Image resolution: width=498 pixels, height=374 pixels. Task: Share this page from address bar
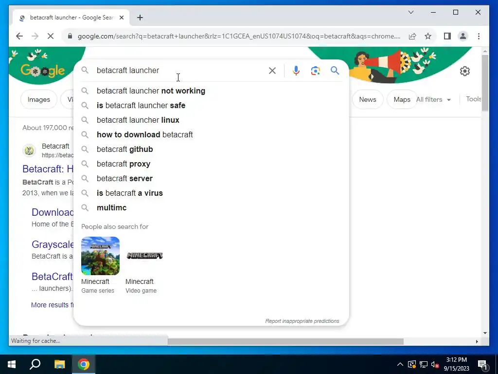412,36
